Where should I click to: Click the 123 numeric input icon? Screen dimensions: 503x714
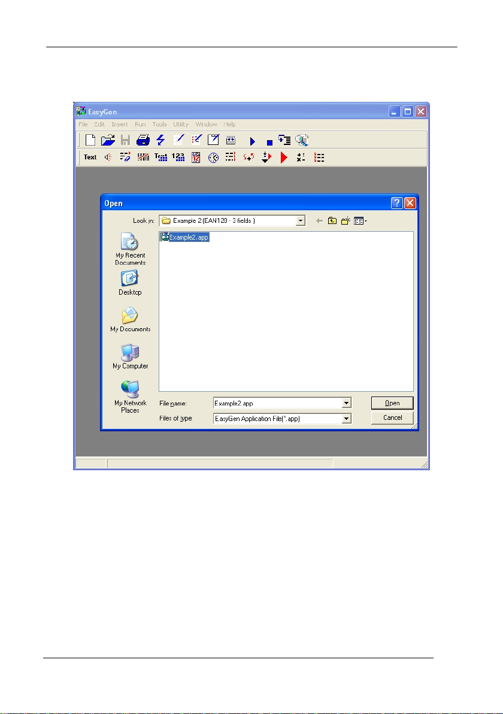(x=178, y=157)
